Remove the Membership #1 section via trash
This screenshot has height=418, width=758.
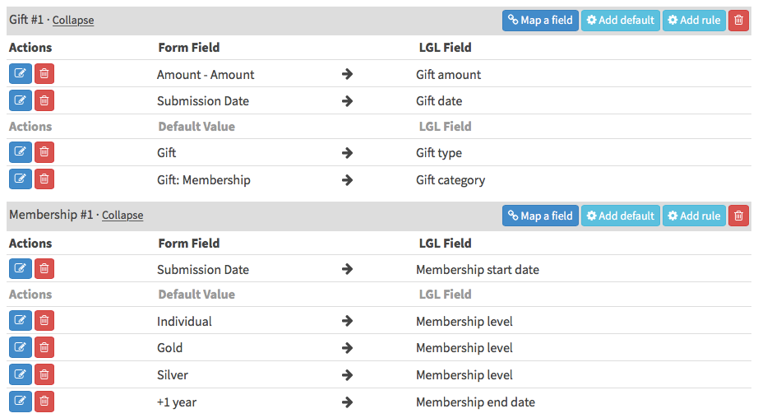[738, 216]
